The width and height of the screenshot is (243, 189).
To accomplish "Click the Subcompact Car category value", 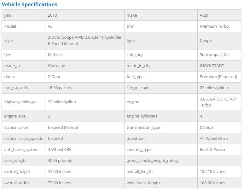I will click(215, 54).
